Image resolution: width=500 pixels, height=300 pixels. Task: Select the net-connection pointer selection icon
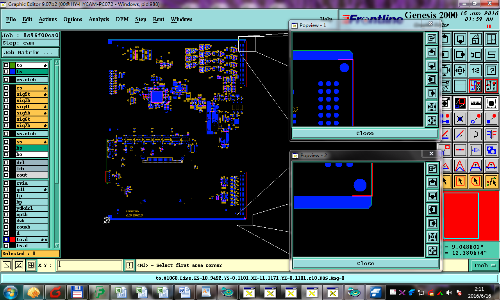click(x=491, y=181)
